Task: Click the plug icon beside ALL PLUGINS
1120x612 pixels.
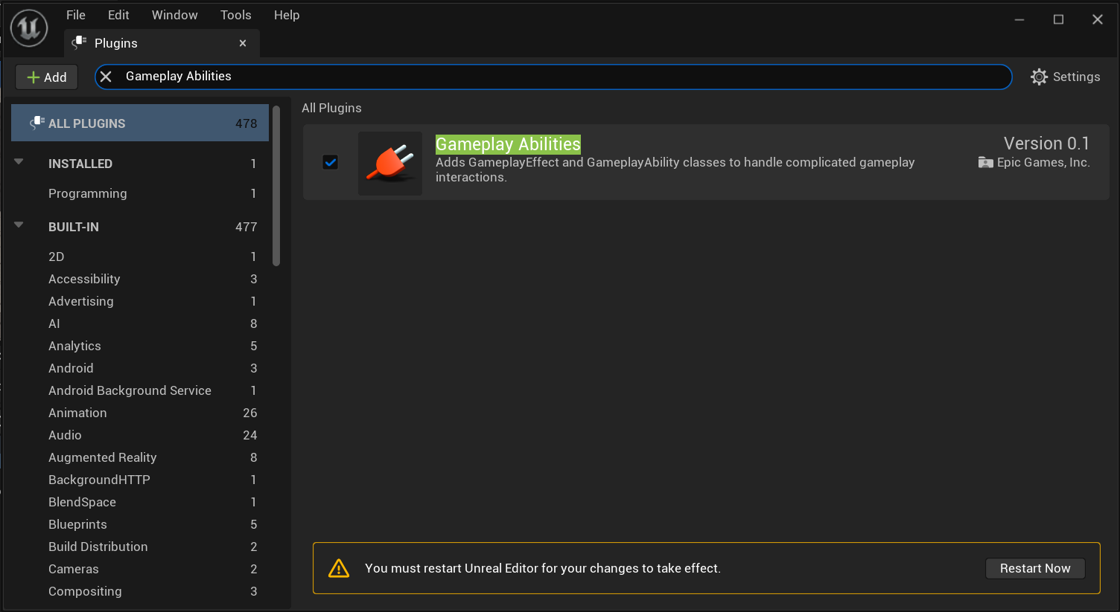Action: point(37,123)
